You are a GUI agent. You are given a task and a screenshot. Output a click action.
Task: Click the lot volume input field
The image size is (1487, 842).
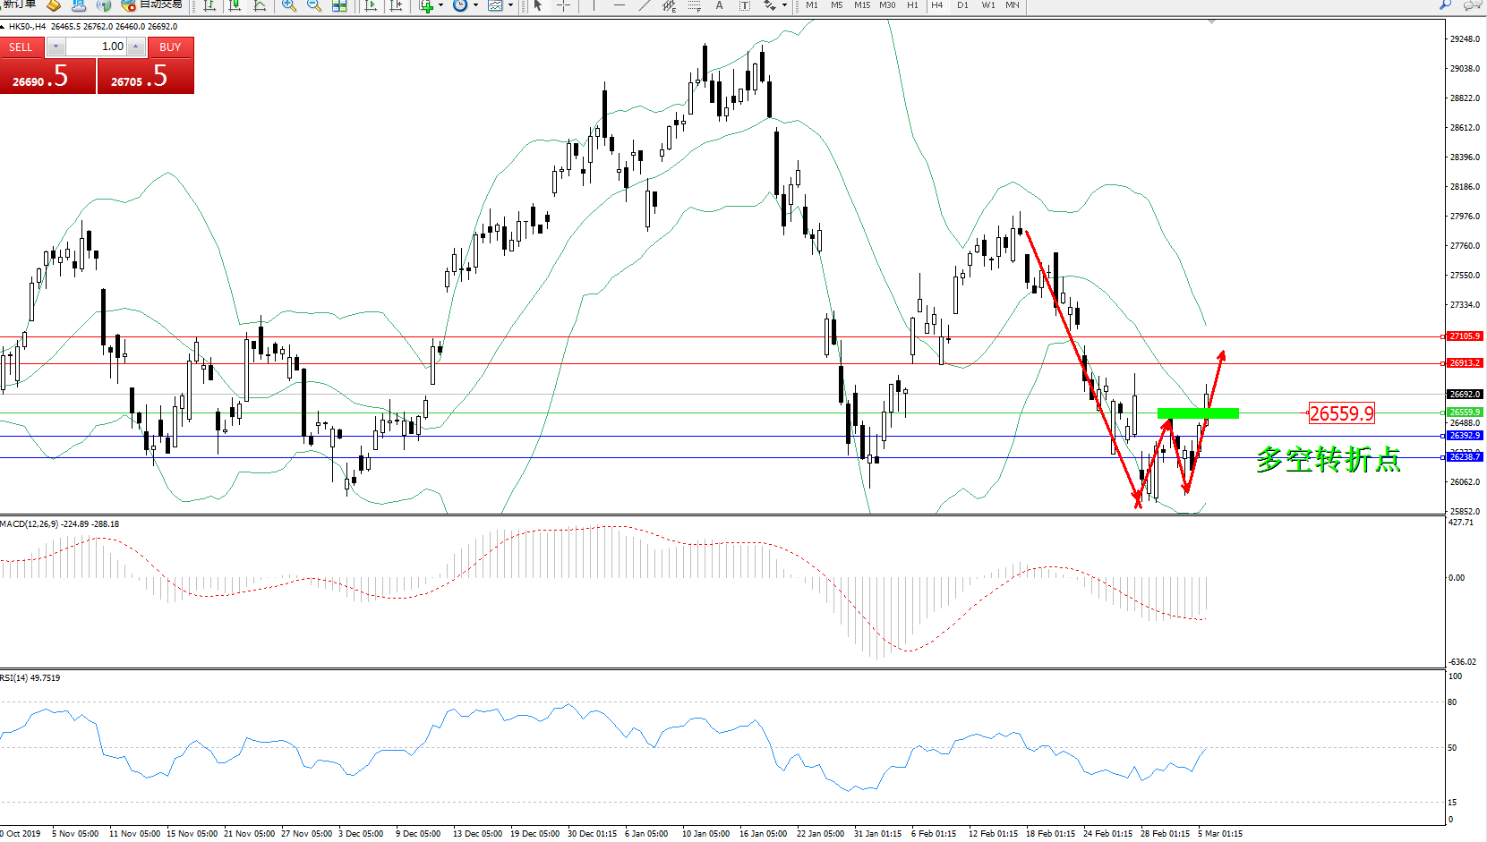click(x=97, y=47)
